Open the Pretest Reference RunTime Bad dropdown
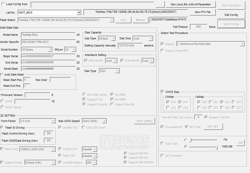Screen dimensions: 250x173 coord(242,44)
